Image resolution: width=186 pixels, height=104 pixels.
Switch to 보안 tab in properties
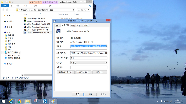click(x=79, y=25)
